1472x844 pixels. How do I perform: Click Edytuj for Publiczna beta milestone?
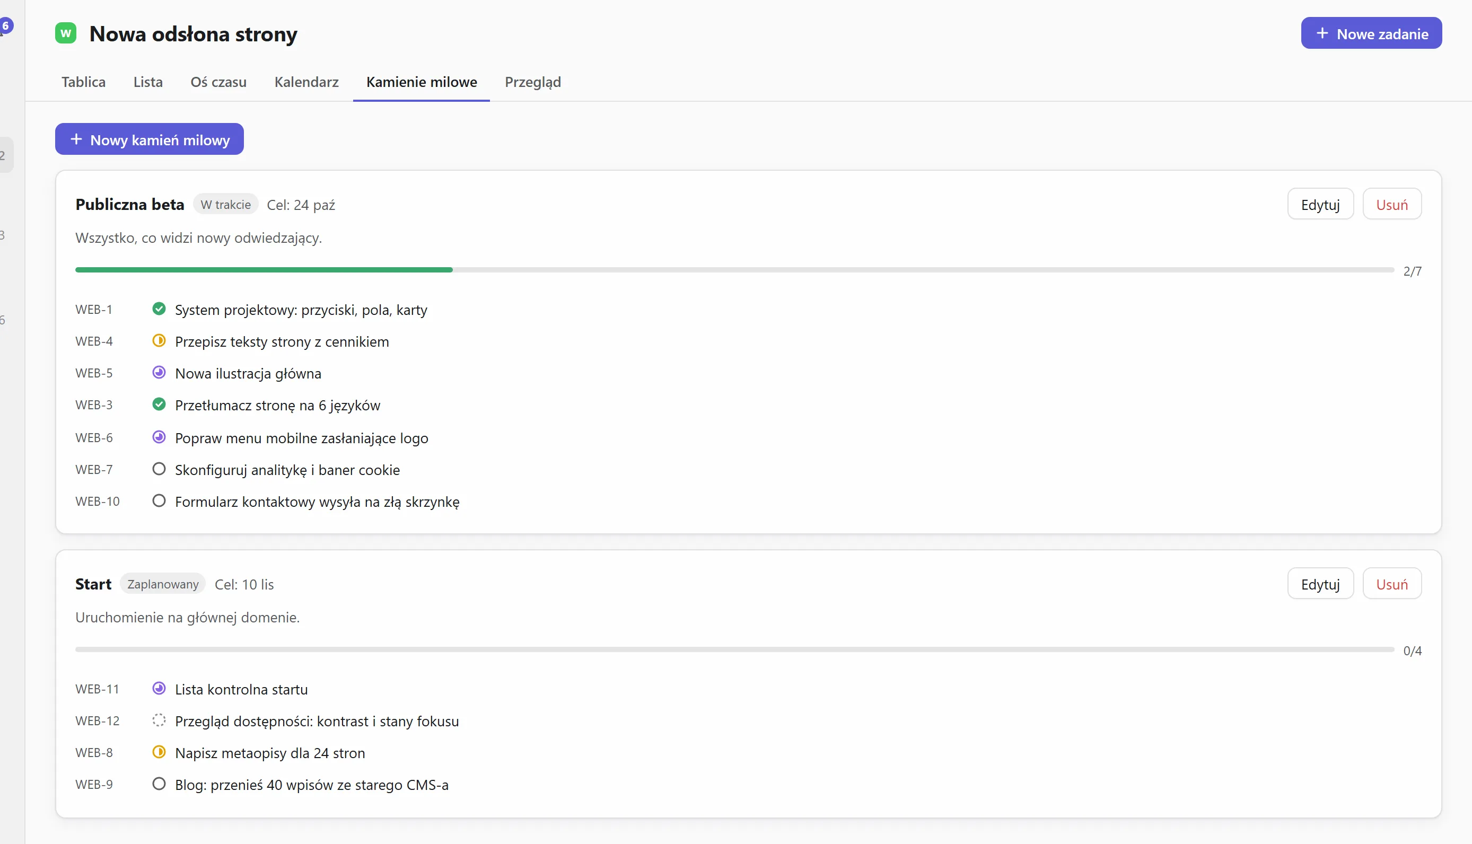point(1320,205)
